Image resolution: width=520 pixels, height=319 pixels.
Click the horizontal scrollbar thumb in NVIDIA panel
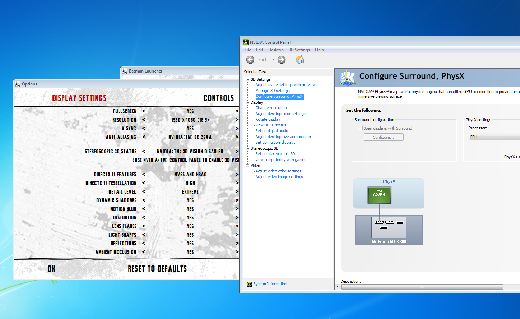click(422, 287)
